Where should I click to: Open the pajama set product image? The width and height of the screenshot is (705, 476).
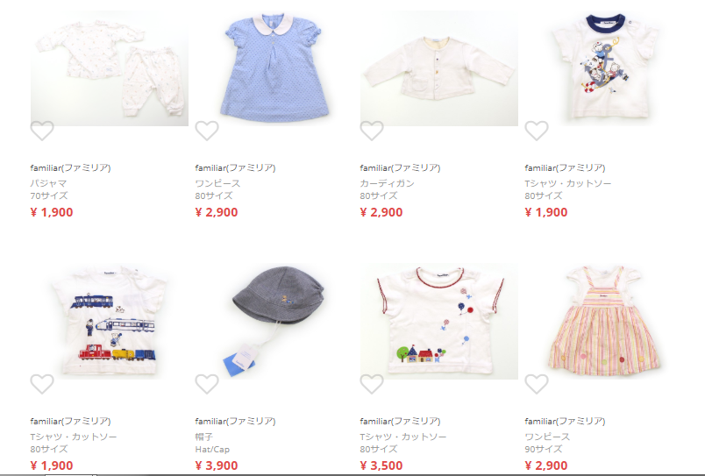110,68
